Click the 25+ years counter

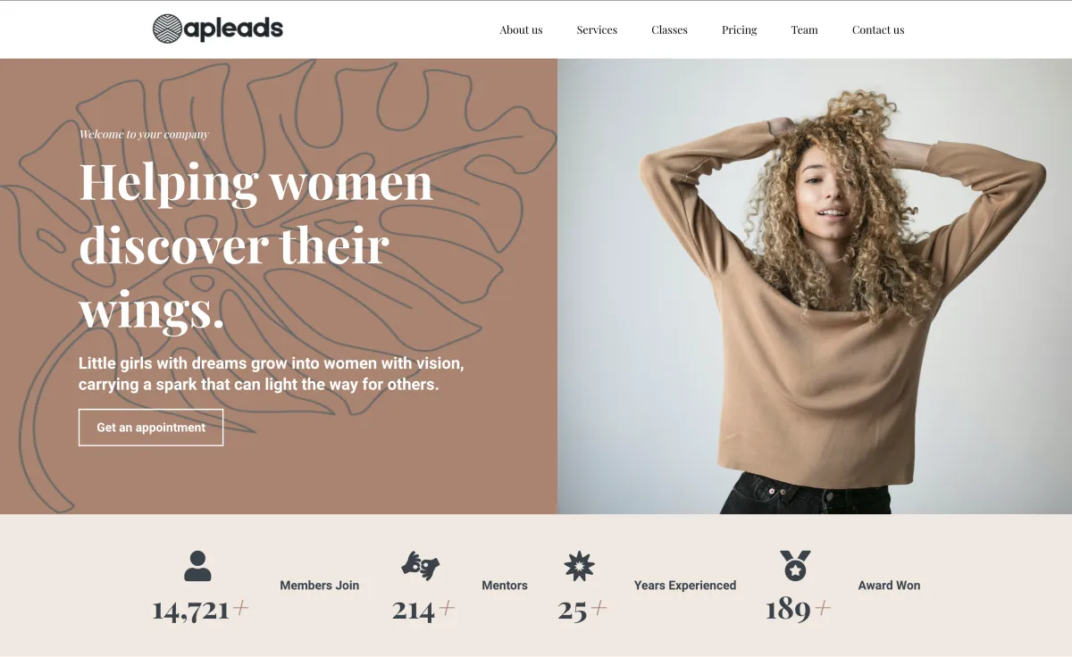[x=582, y=610]
